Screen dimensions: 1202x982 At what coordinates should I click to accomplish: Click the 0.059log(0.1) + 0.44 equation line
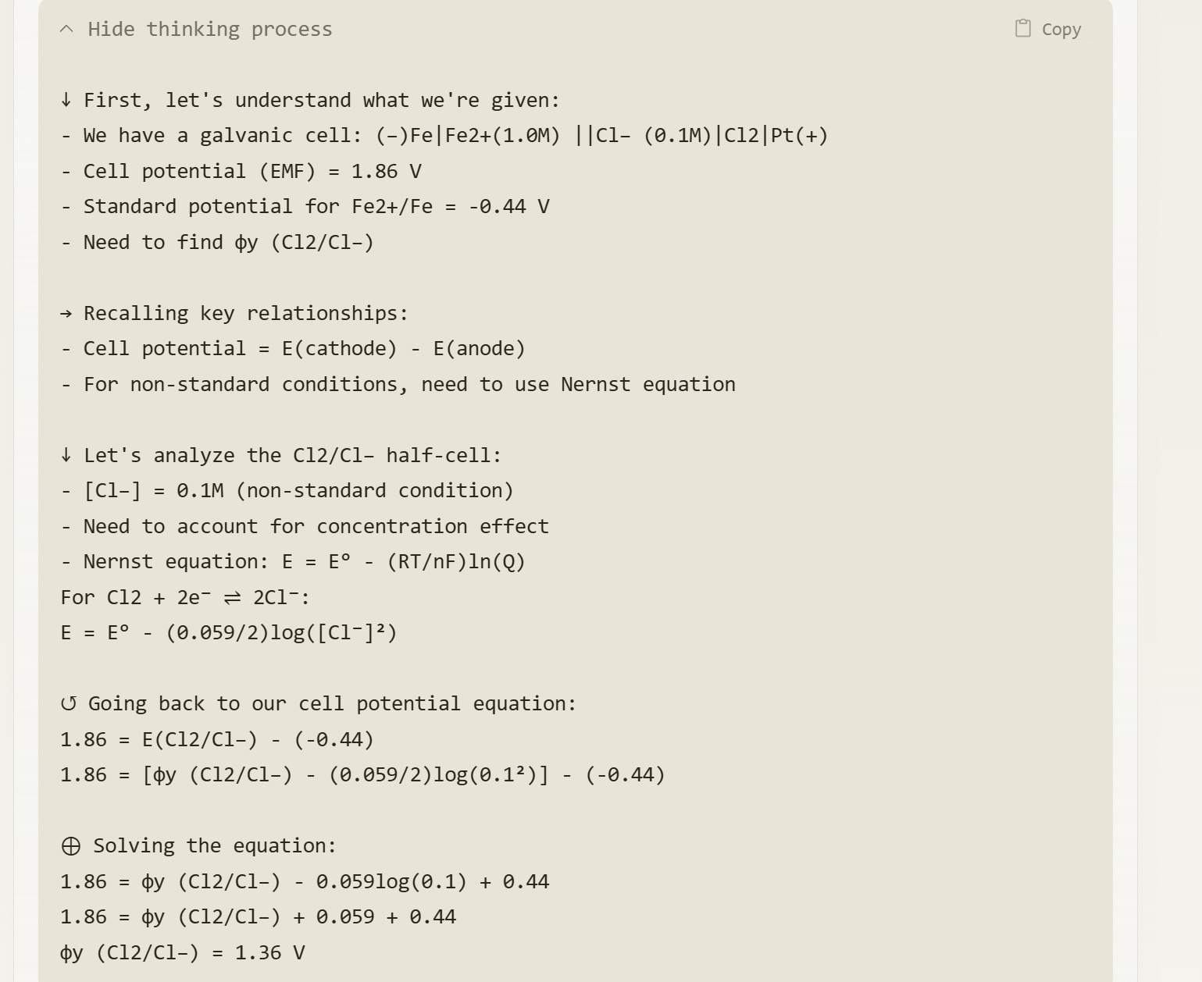click(x=305, y=882)
